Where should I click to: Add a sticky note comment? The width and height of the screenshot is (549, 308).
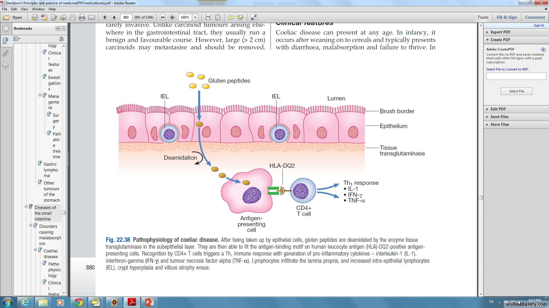(231, 17)
